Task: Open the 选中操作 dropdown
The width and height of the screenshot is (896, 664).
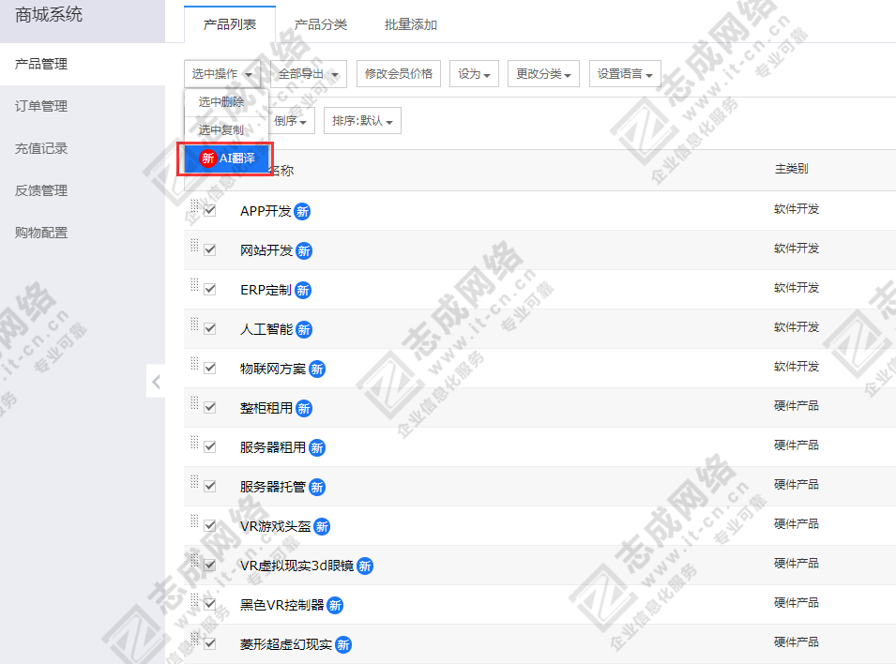Action: 222,74
